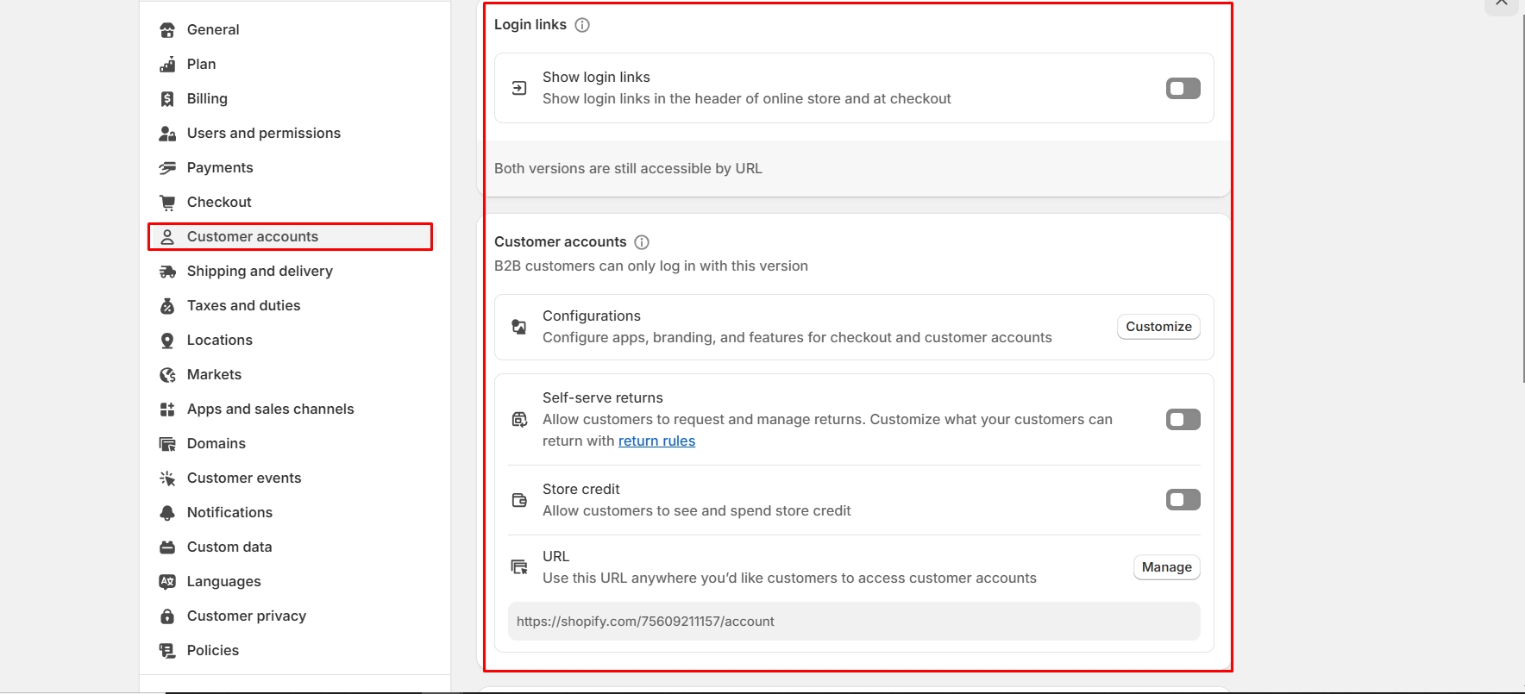
Task: Select Apps and sales channels menu item
Action: [x=270, y=409]
